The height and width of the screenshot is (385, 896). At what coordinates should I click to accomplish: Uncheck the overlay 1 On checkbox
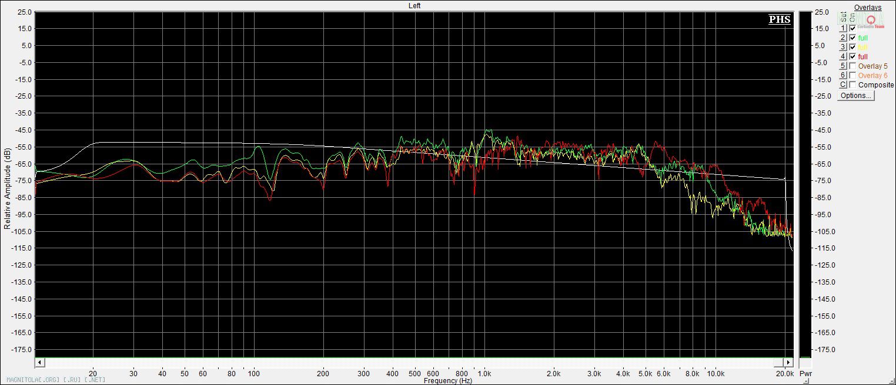852,28
